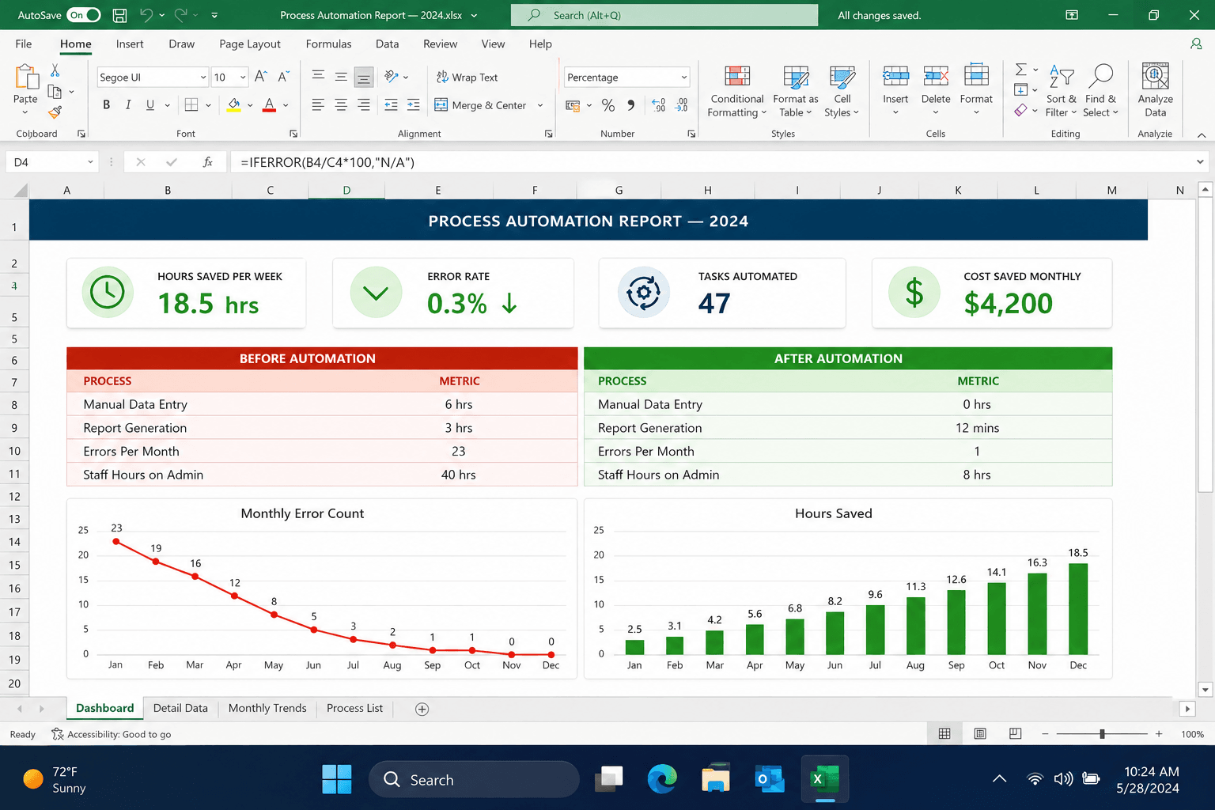Click the Comma Style icon
The height and width of the screenshot is (810, 1215).
pos(630,105)
